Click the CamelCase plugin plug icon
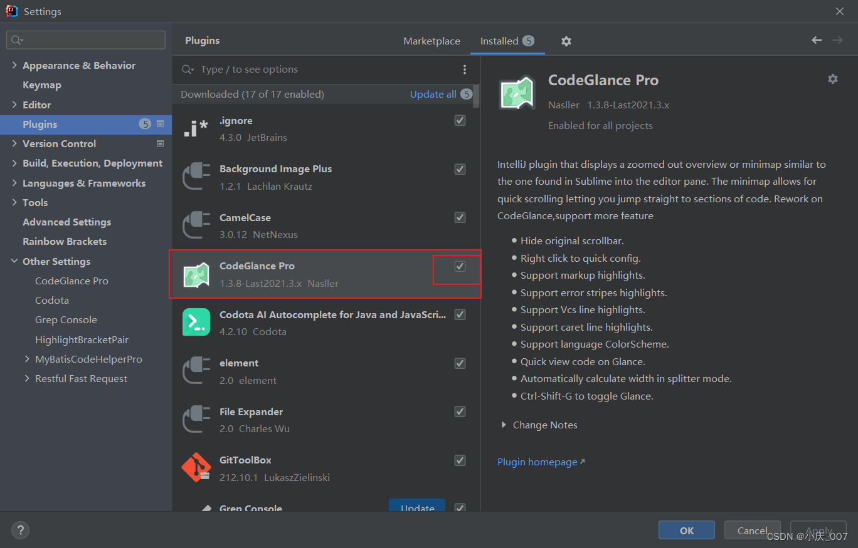Image resolution: width=858 pixels, height=548 pixels. pos(196,225)
